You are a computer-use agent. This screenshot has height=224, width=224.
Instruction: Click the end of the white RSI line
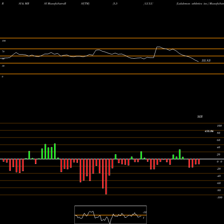tap(198, 62)
